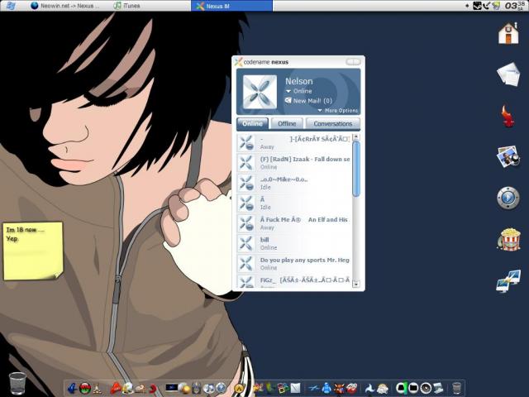Switch to the Neowin.net taskbar window
The height and width of the screenshot is (397, 529).
[x=65, y=6]
